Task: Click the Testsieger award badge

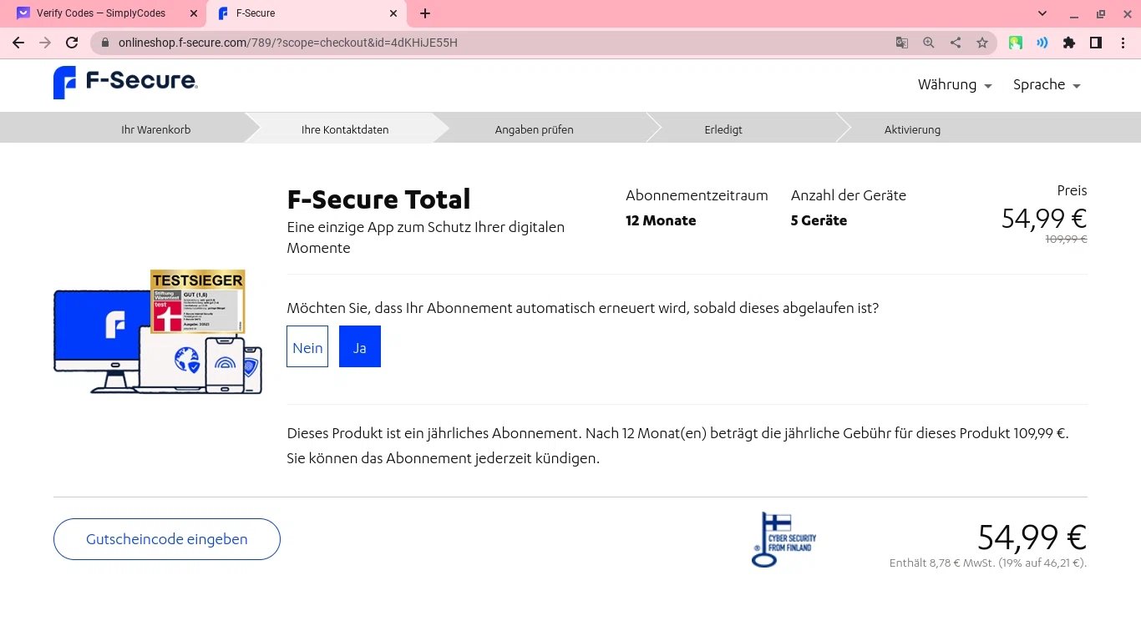Action: click(198, 301)
